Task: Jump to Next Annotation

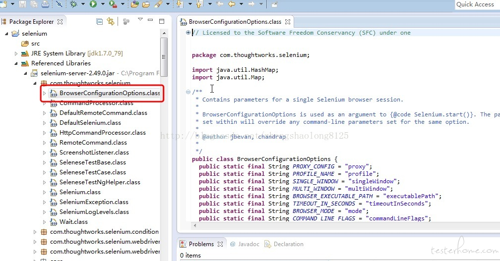Action: point(180,4)
